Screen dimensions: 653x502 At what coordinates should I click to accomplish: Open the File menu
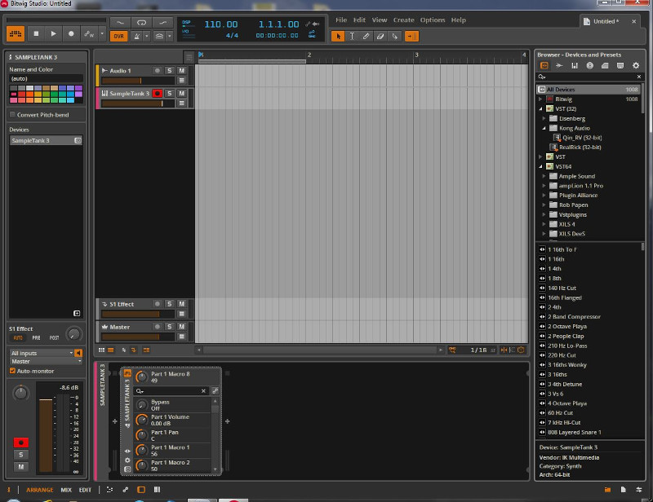(341, 20)
